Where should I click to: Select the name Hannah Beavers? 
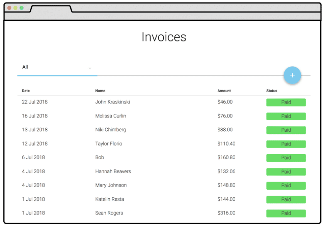[113, 171]
